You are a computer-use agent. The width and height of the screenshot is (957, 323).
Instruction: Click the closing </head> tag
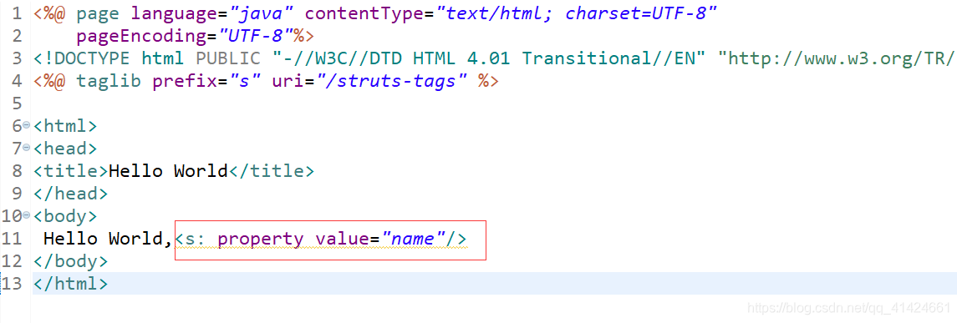[70, 194]
